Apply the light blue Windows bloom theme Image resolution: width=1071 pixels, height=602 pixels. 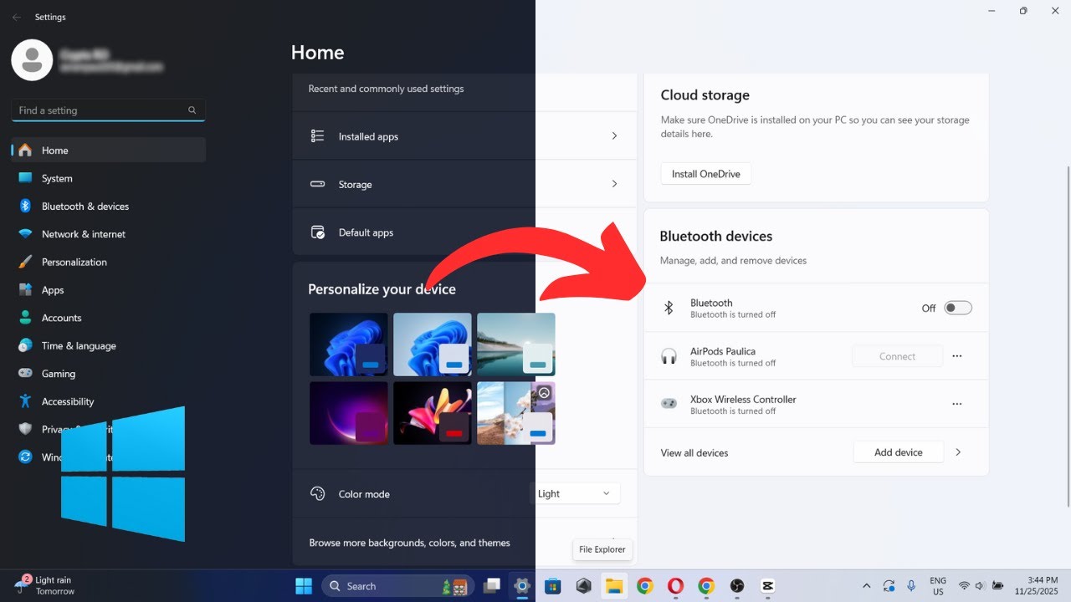pos(433,344)
